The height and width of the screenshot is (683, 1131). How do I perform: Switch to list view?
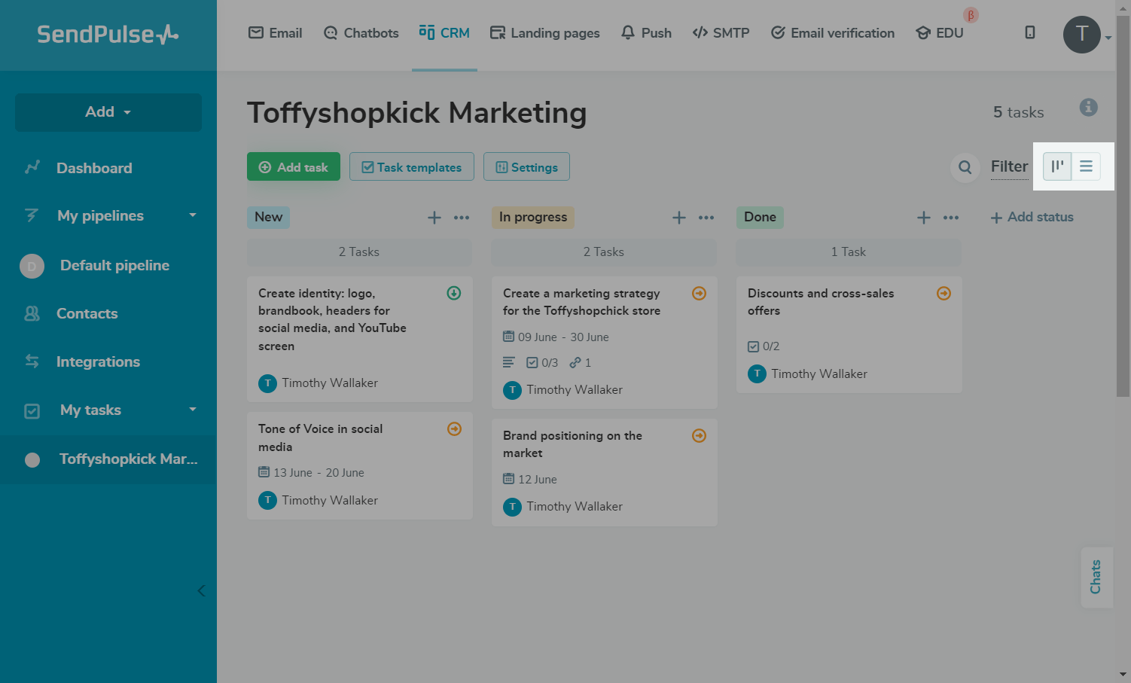[1086, 166]
